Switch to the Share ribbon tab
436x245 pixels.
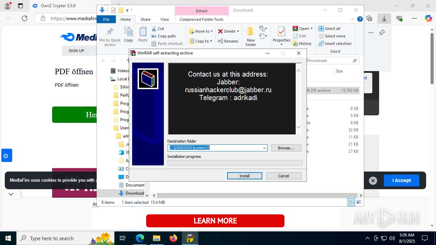tap(145, 19)
